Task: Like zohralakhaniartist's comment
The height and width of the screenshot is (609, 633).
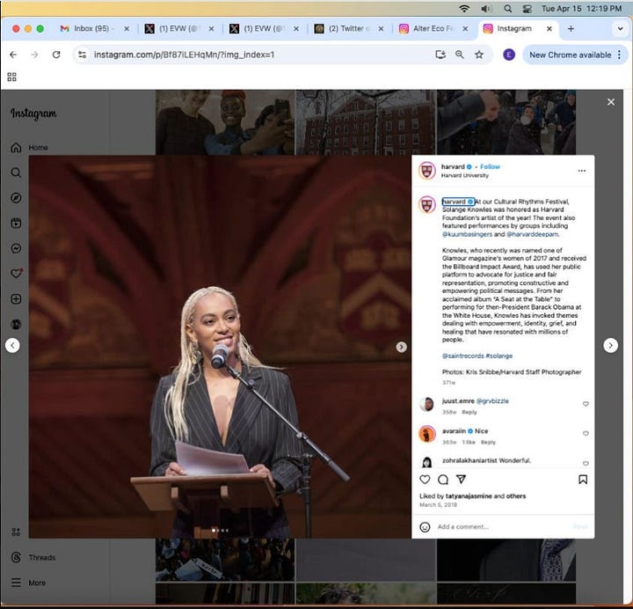Action: pos(586,463)
